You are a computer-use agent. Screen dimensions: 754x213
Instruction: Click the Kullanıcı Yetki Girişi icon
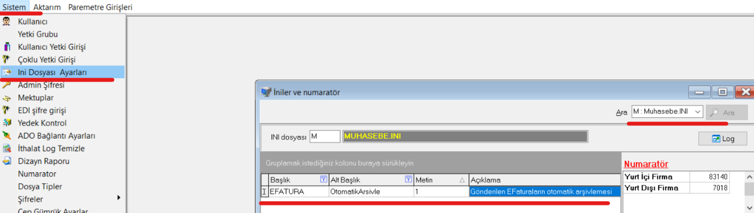click(7, 47)
